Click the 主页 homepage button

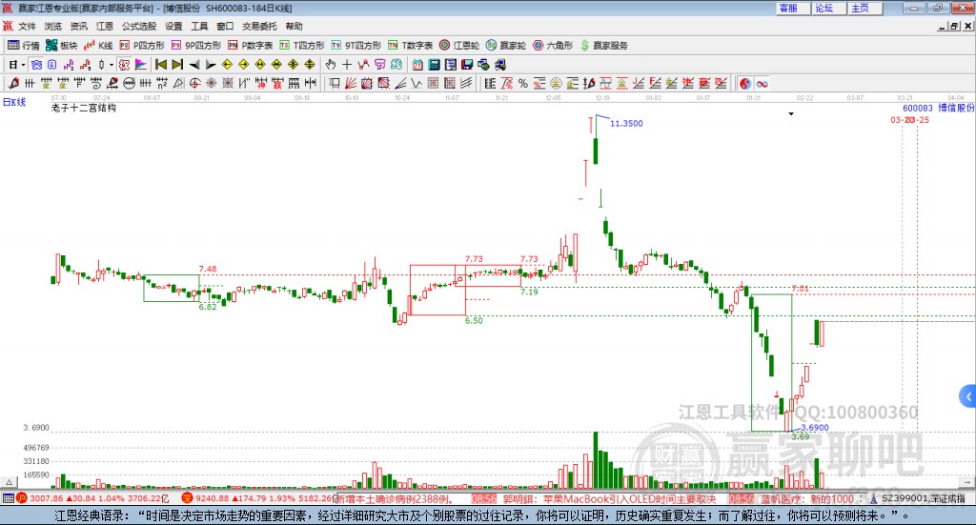click(864, 8)
